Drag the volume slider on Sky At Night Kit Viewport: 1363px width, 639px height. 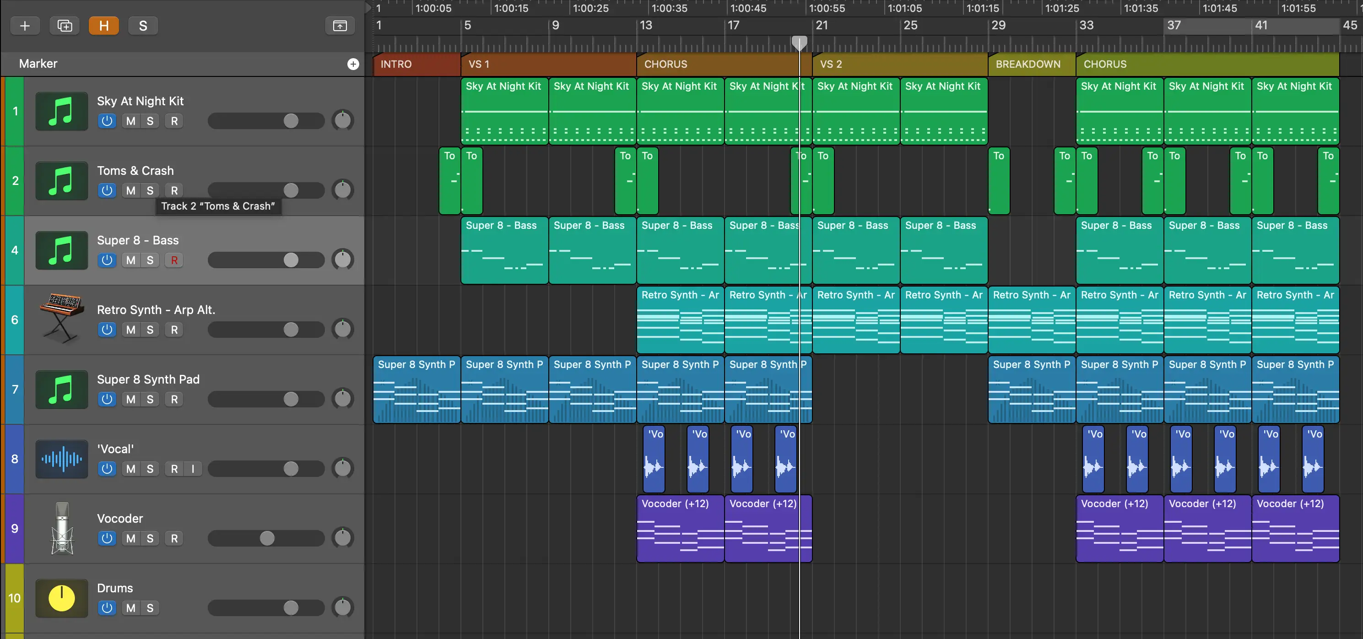coord(291,121)
